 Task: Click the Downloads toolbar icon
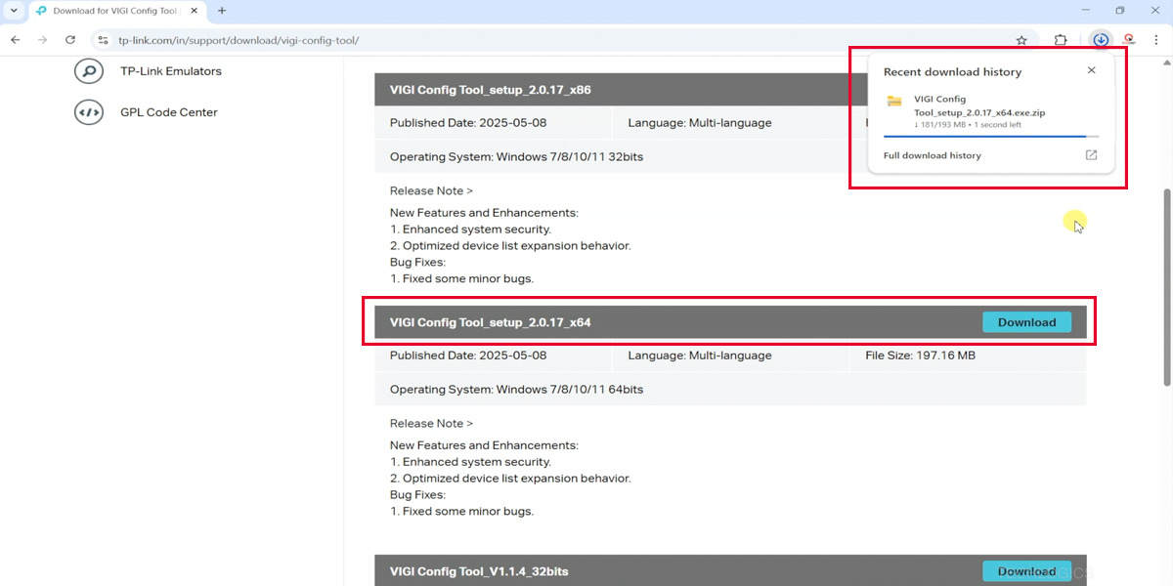click(1101, 40)
